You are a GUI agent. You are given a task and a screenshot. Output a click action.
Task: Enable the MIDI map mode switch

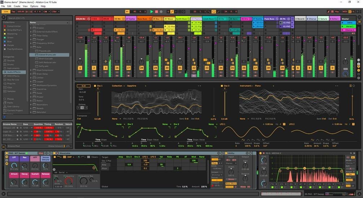coord(345,12)
